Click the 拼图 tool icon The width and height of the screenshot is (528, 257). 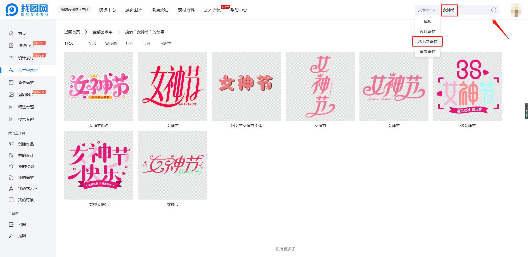[x=11, y=225]
